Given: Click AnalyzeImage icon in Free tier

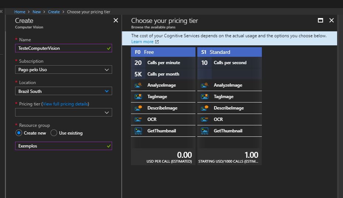Looking at the screenshot, I should pyautogui.click(x=138, y=85).
